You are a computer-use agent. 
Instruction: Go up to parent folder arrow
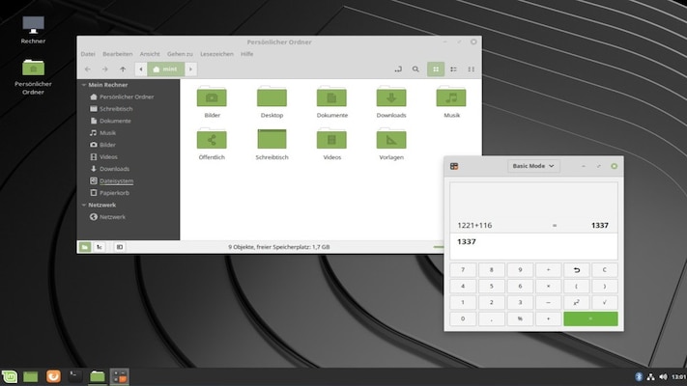coord(123,69)
